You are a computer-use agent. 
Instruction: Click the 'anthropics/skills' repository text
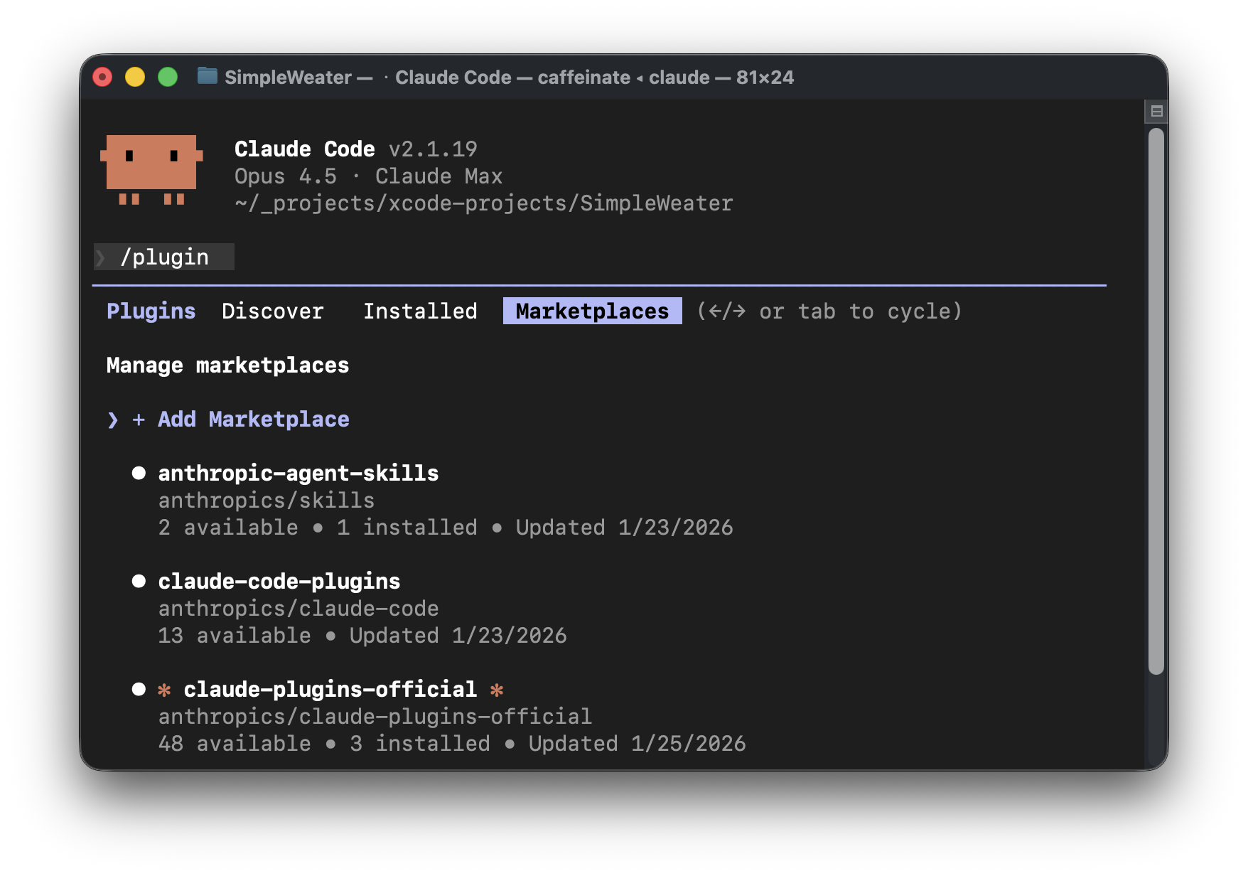tap(267, 500)
